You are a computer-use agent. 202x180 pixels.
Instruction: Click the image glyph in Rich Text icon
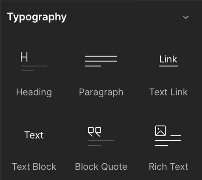point(160,131)
